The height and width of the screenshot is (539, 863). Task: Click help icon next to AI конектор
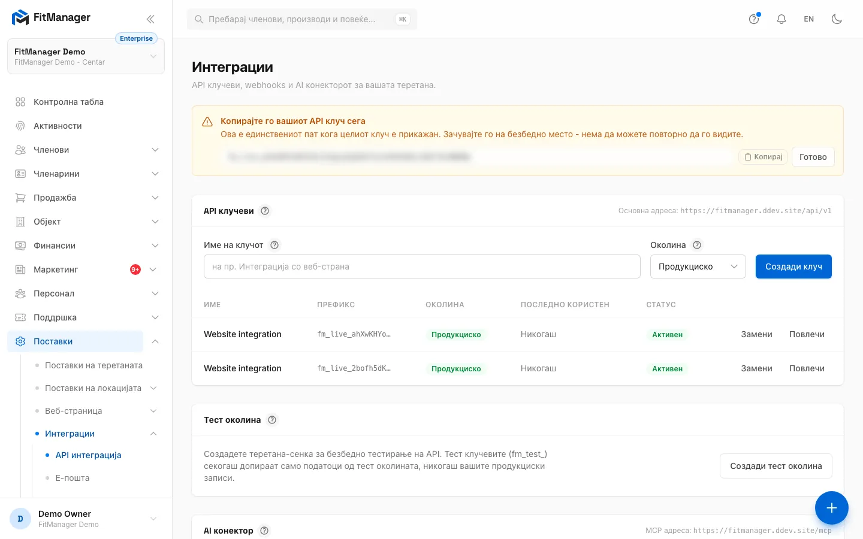pyautogui.click(x=264, y=531)
